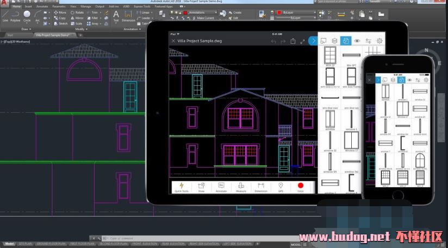Tap Measure on the iPad bottom toolbar
Image resolution: width=448 pixels, height=248 pixels.
tap(241, 187)
